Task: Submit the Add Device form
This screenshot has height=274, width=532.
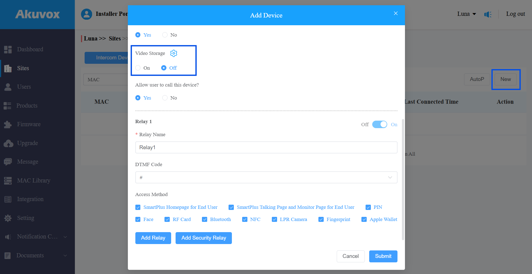Action: click(x=383, y=256)
